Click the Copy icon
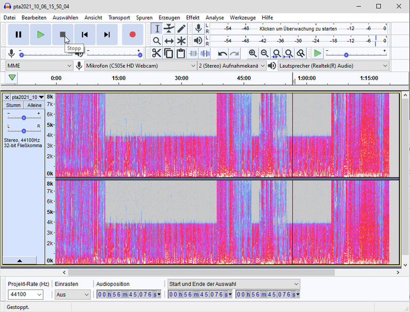 (x=169, y=53)
